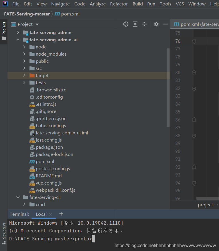Image resolution: width=219 pixels, height=251 pixels.
Task: Expand the target folder
Action: [x=24, y=75]
